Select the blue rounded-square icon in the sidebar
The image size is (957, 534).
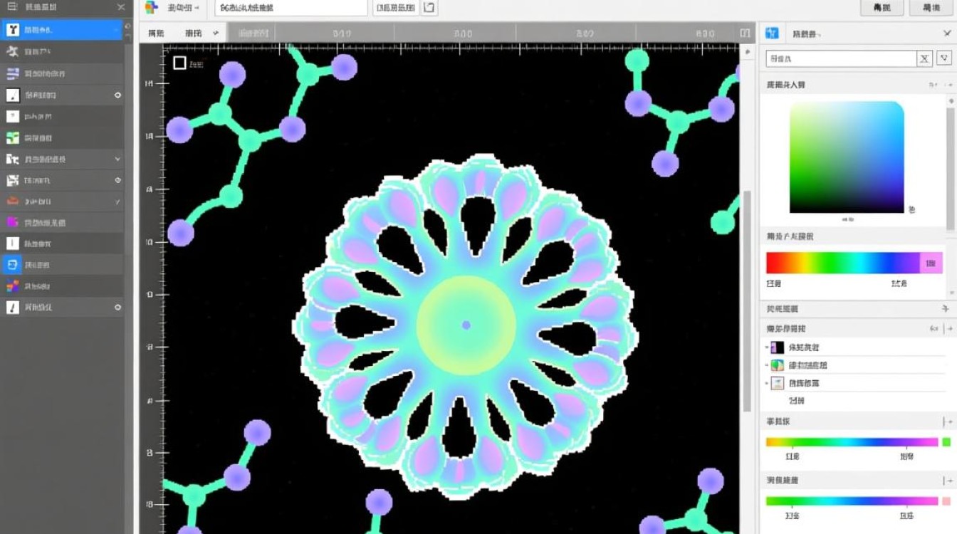12,265
